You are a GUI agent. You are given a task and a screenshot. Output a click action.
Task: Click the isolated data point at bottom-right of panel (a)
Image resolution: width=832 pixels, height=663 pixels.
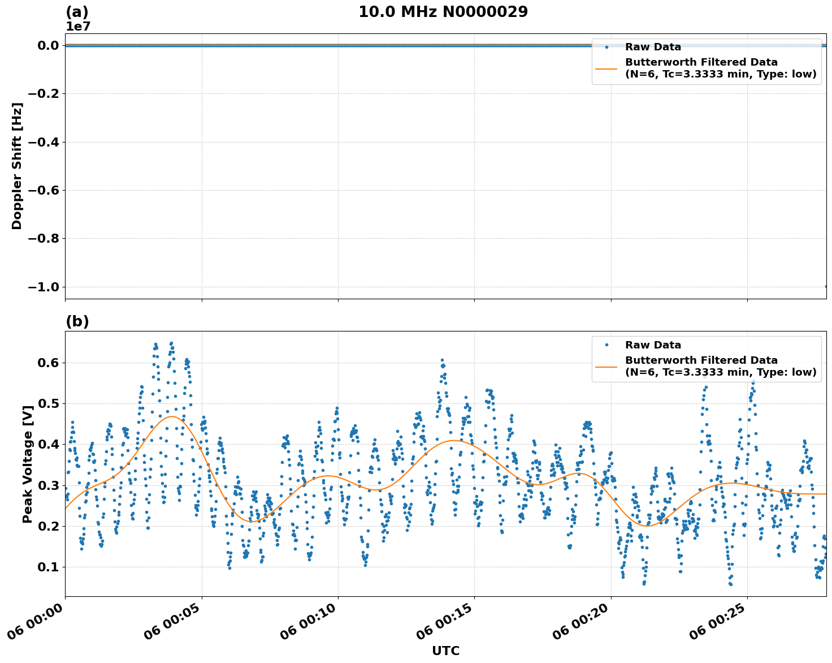tap(826, 286)
